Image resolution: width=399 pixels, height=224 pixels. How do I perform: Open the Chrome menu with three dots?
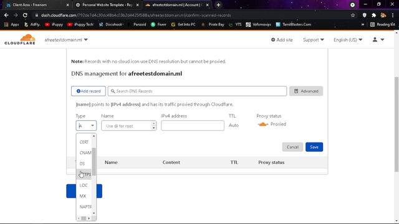pos(393,15)
